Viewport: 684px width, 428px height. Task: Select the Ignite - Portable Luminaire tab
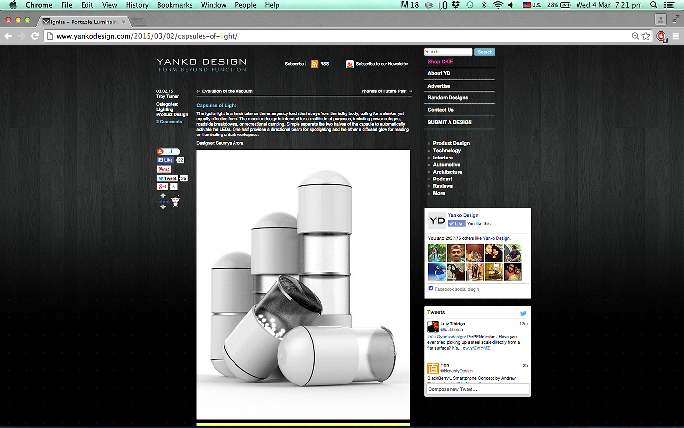point(84,22)
